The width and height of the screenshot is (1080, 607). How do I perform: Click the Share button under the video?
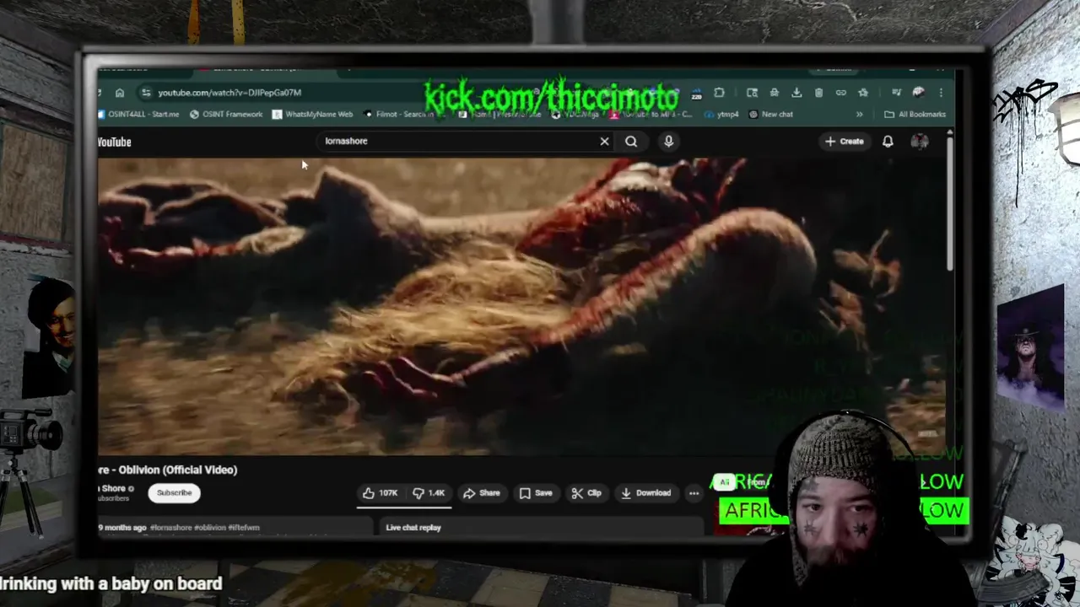pos(482,493)
